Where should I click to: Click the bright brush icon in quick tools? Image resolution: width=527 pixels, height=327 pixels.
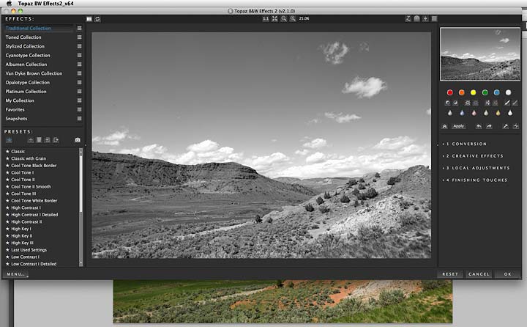click(x=507, y=103)
